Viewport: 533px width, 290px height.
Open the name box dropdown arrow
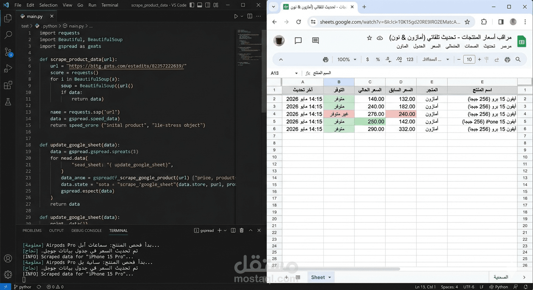(296, 73)
